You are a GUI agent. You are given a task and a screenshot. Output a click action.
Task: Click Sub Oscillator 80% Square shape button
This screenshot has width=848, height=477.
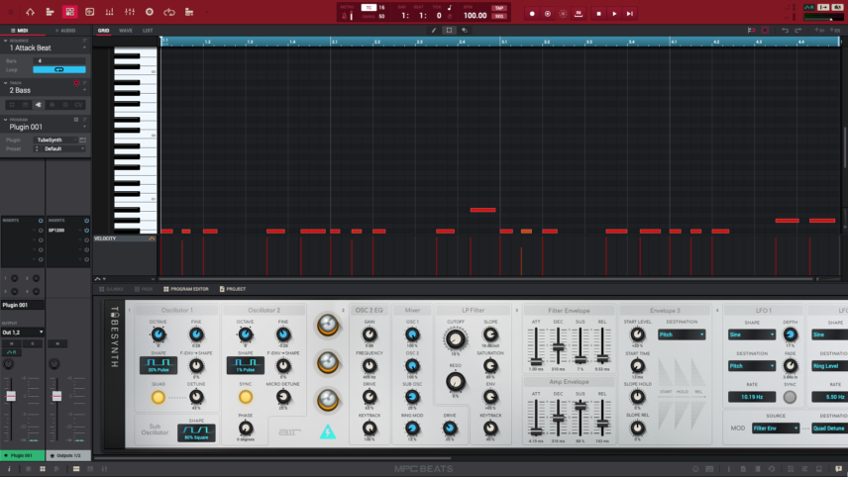click(x=196, y=432)
